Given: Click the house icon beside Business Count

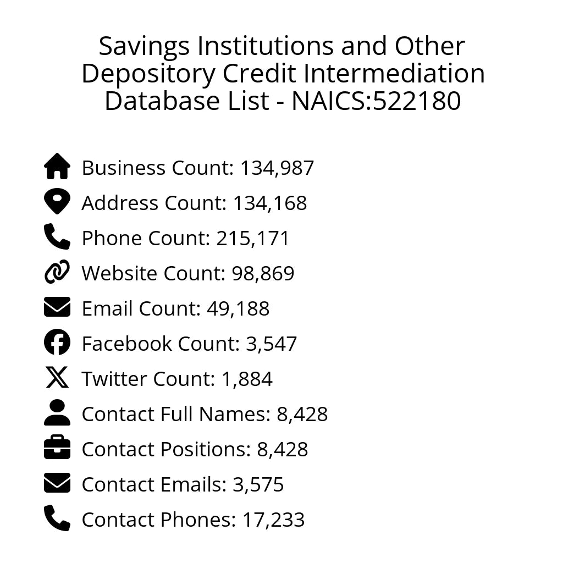Looking at the screenshot, I should [x=57, y=167].
